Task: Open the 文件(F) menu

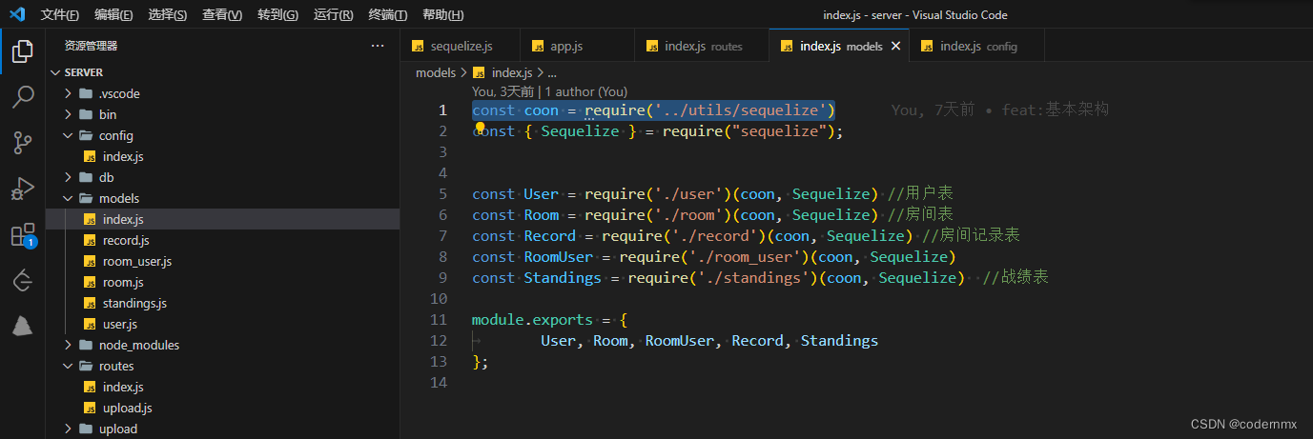Action: tap(60, 15)
